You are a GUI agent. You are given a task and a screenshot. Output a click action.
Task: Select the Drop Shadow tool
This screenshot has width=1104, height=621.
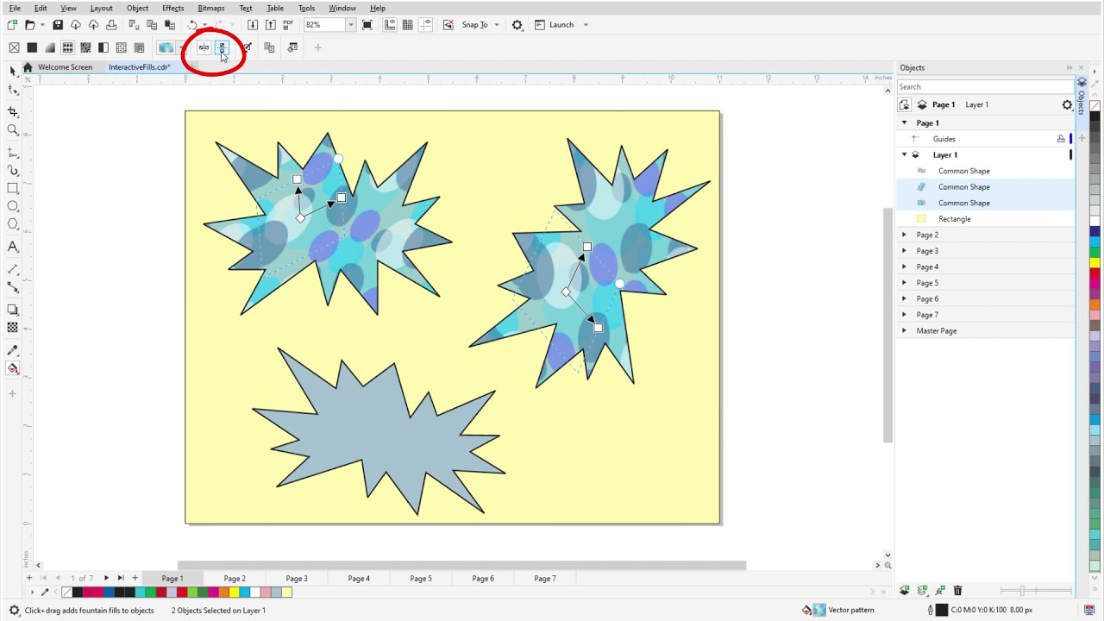pyautogui.click(x=12, y=310)
